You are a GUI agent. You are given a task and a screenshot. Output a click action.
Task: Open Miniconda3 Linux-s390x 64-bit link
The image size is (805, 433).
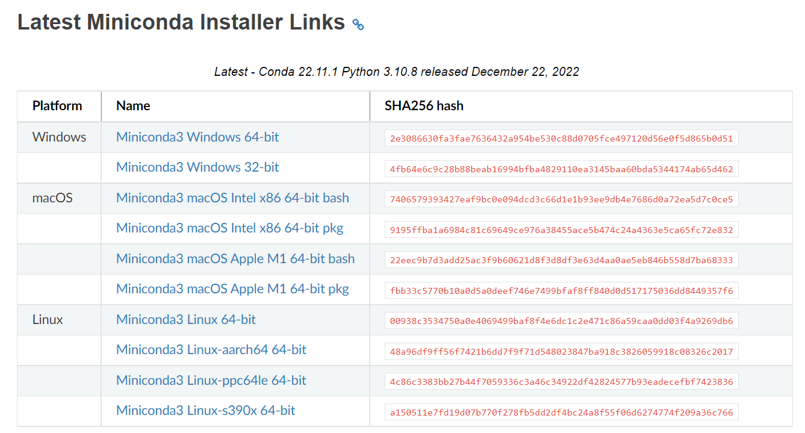click(x=206, y=410)
